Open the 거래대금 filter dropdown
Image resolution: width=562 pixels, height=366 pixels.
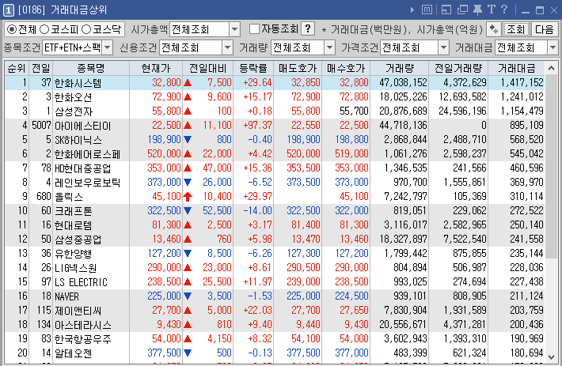click(553, 47)
